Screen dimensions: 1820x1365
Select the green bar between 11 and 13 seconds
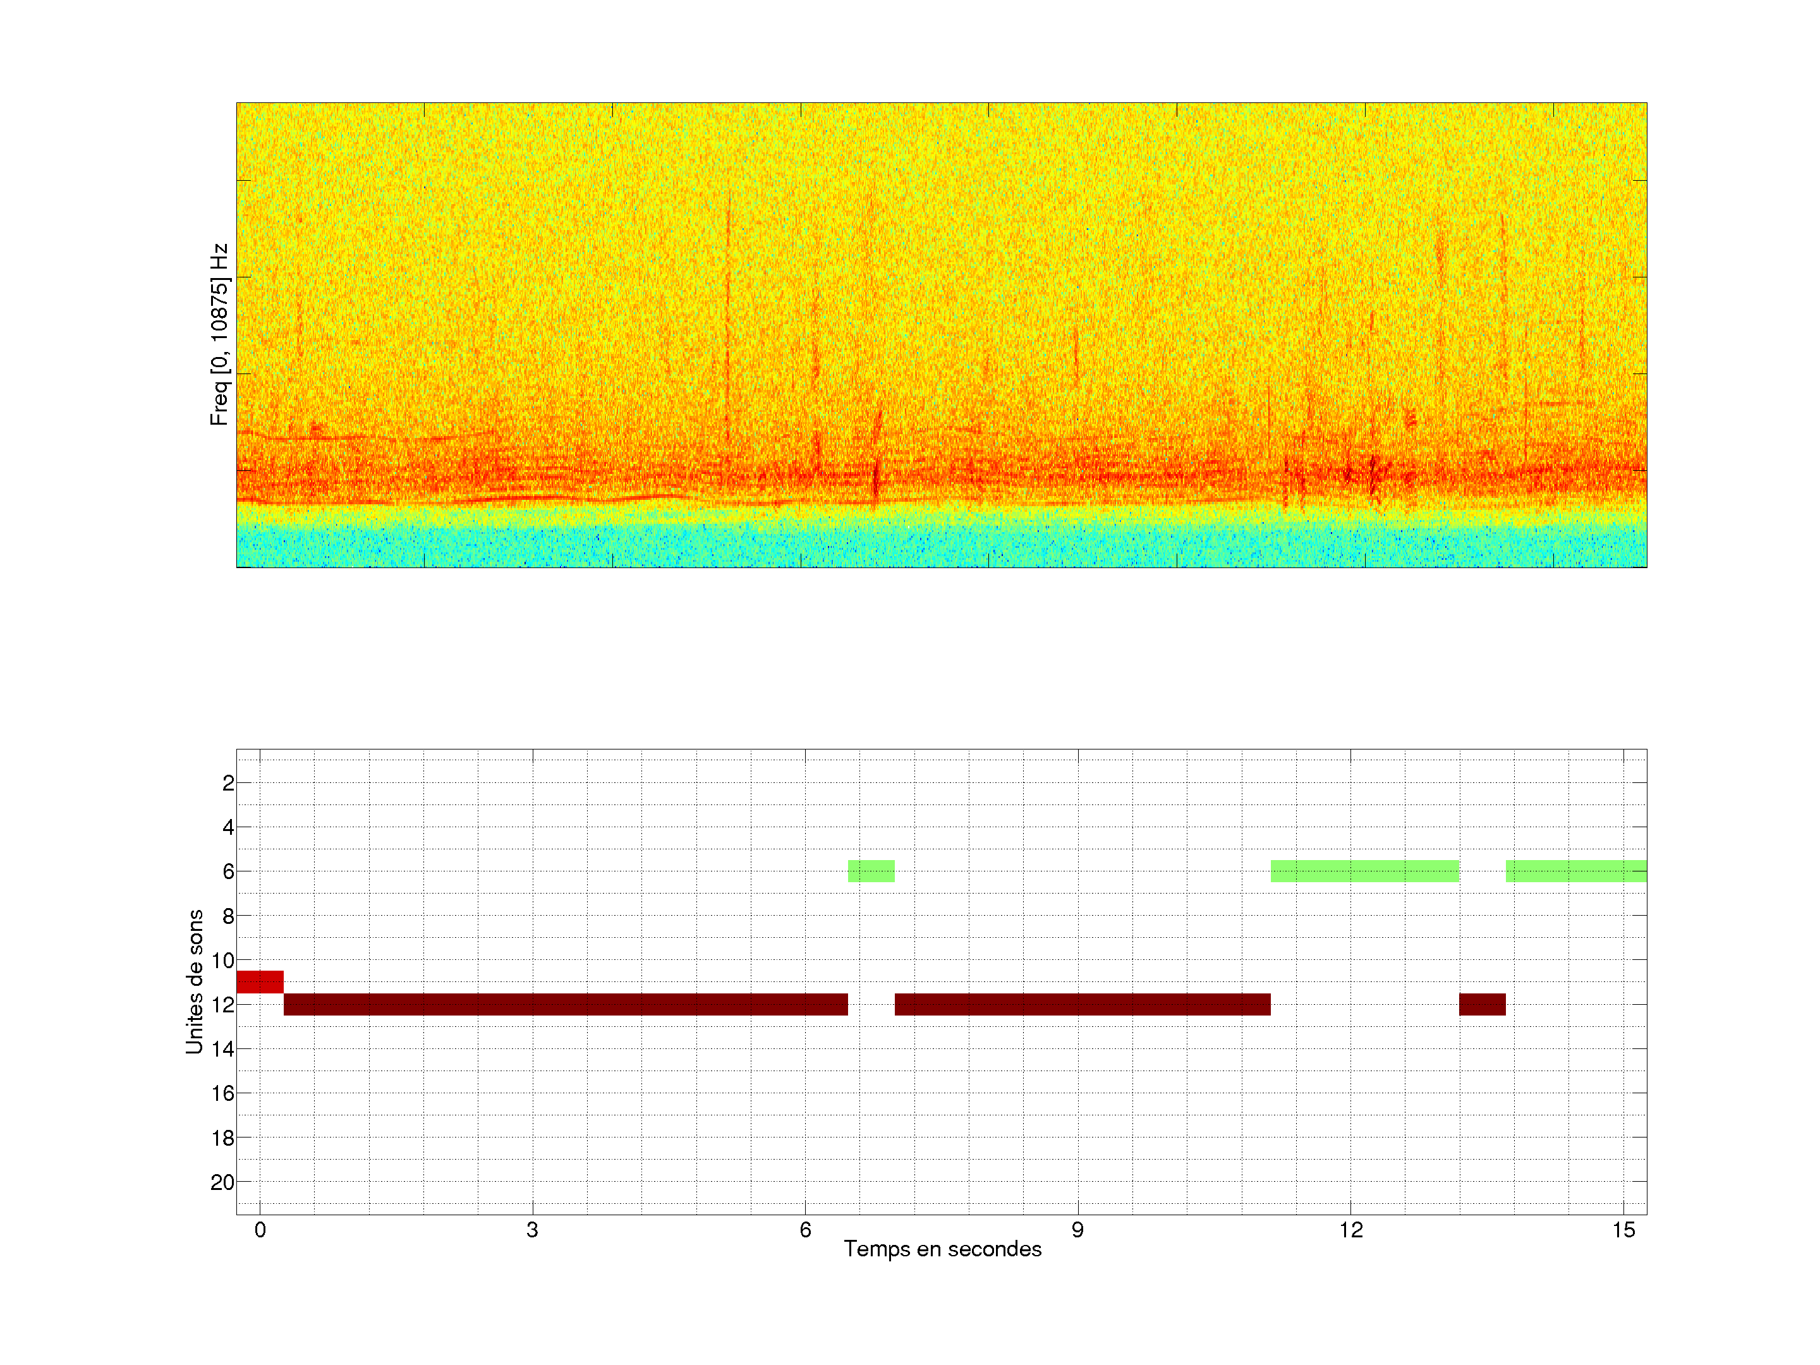pyautogui.click(x=1364, y=871)
